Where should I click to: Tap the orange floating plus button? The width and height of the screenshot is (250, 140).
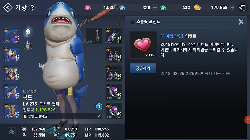(247, 120)
